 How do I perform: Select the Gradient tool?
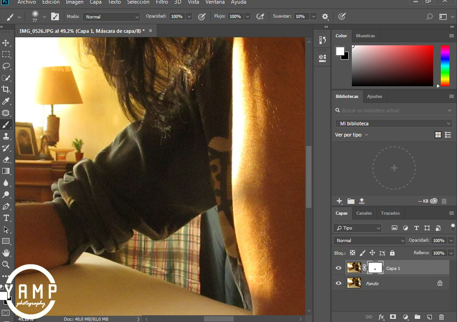coord(6,171)
